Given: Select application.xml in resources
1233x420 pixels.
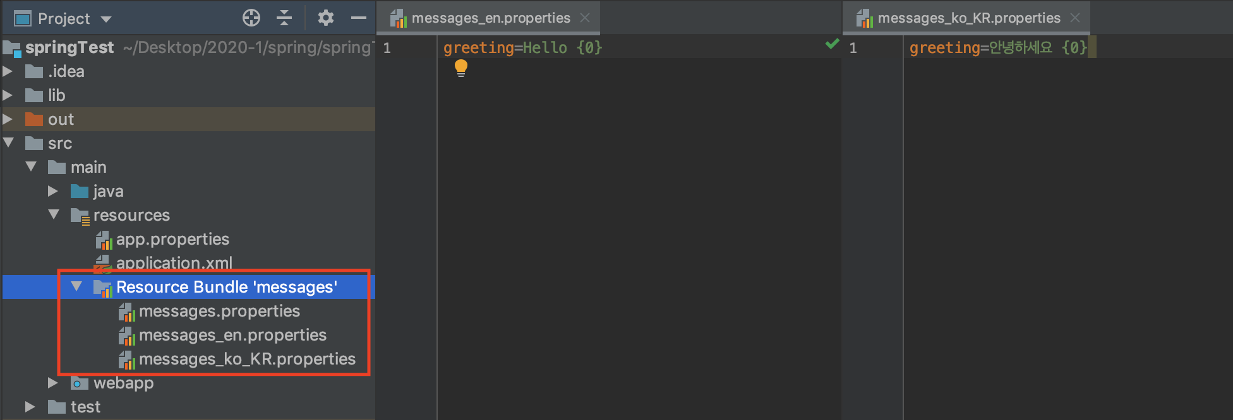Looking at the screenshot, I should tap(174, 263).
